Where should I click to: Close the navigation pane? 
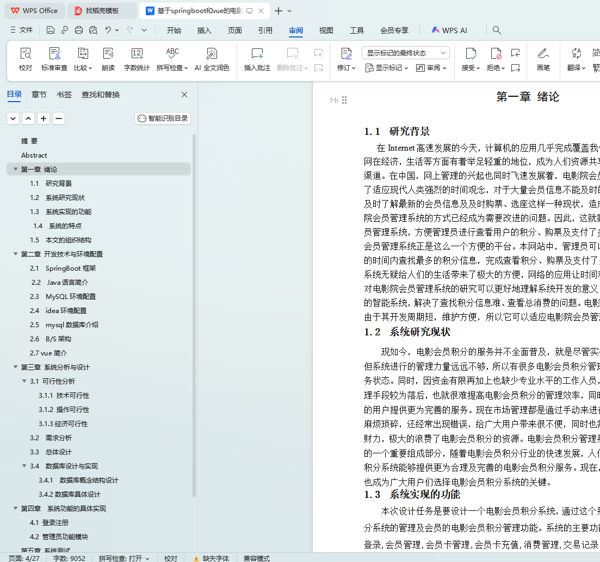[x=184, y=95]
